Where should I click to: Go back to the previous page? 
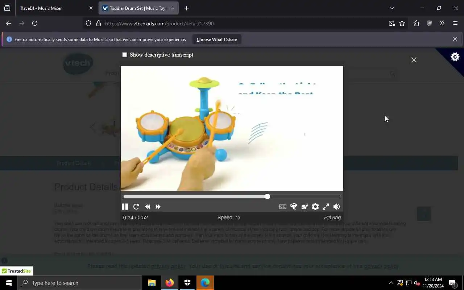(x=9, y=23)
